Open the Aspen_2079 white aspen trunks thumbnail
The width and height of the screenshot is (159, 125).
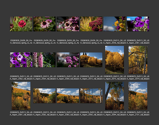[138, 60]
